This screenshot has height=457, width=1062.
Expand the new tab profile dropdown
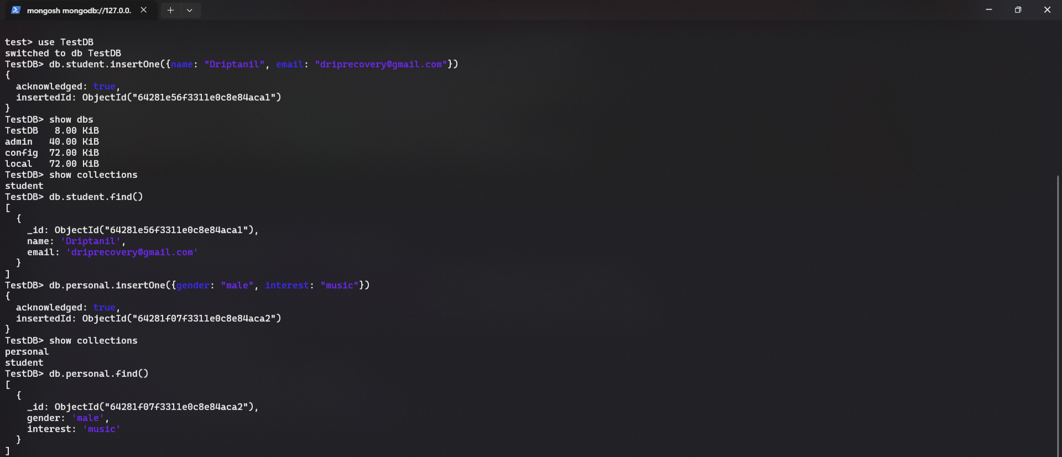190,10
